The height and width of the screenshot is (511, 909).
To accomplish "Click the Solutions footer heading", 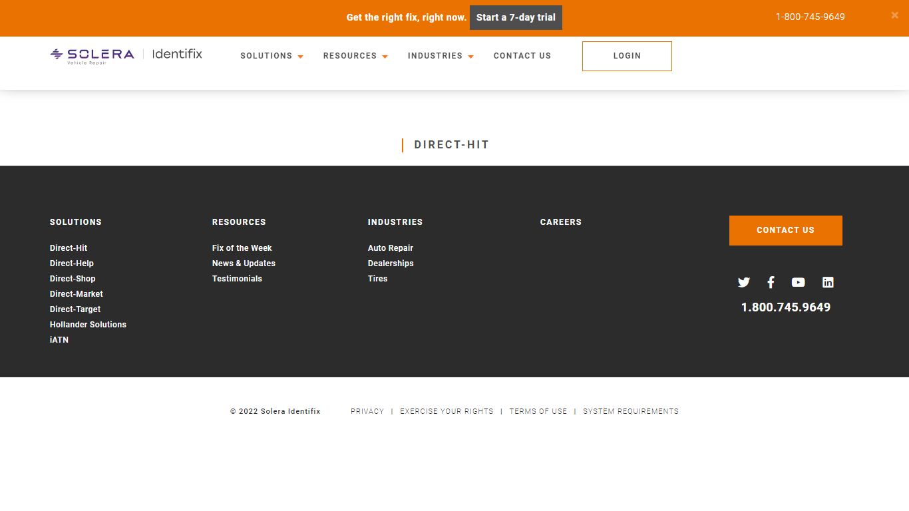I will [76, 222].
